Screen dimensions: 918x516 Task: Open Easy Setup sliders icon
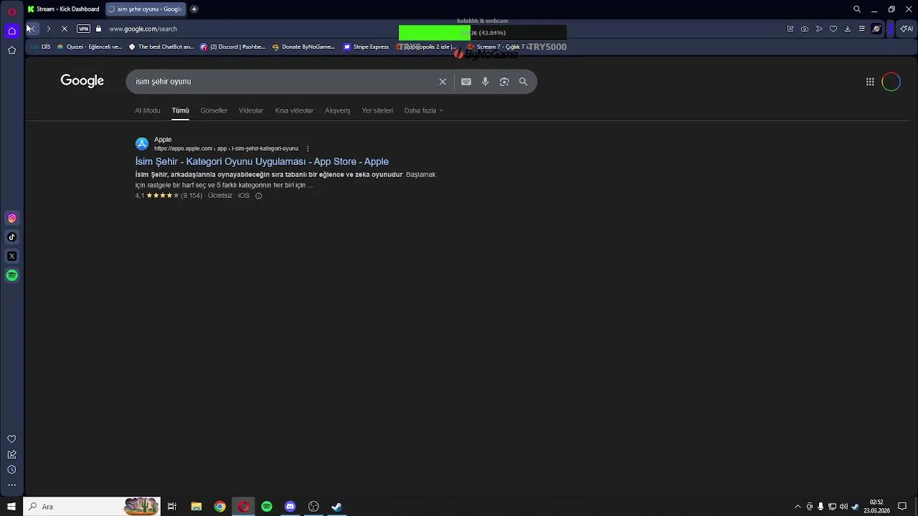862,29
